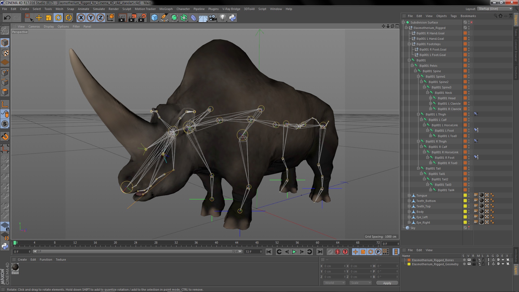Click the Render Settings icon
519x292 pixels.
(x=142, y=18)
